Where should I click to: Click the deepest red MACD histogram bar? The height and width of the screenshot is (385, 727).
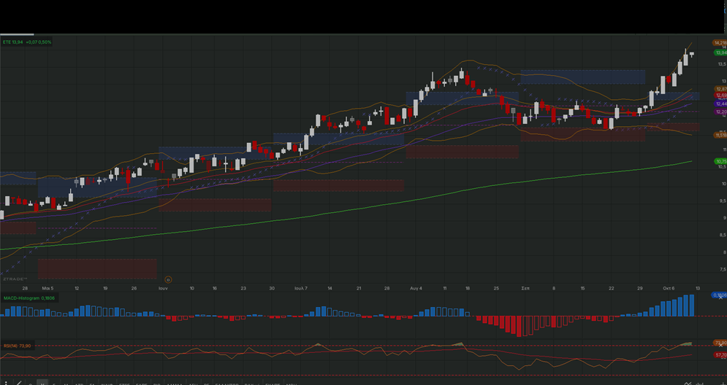[x=519, y=326]
